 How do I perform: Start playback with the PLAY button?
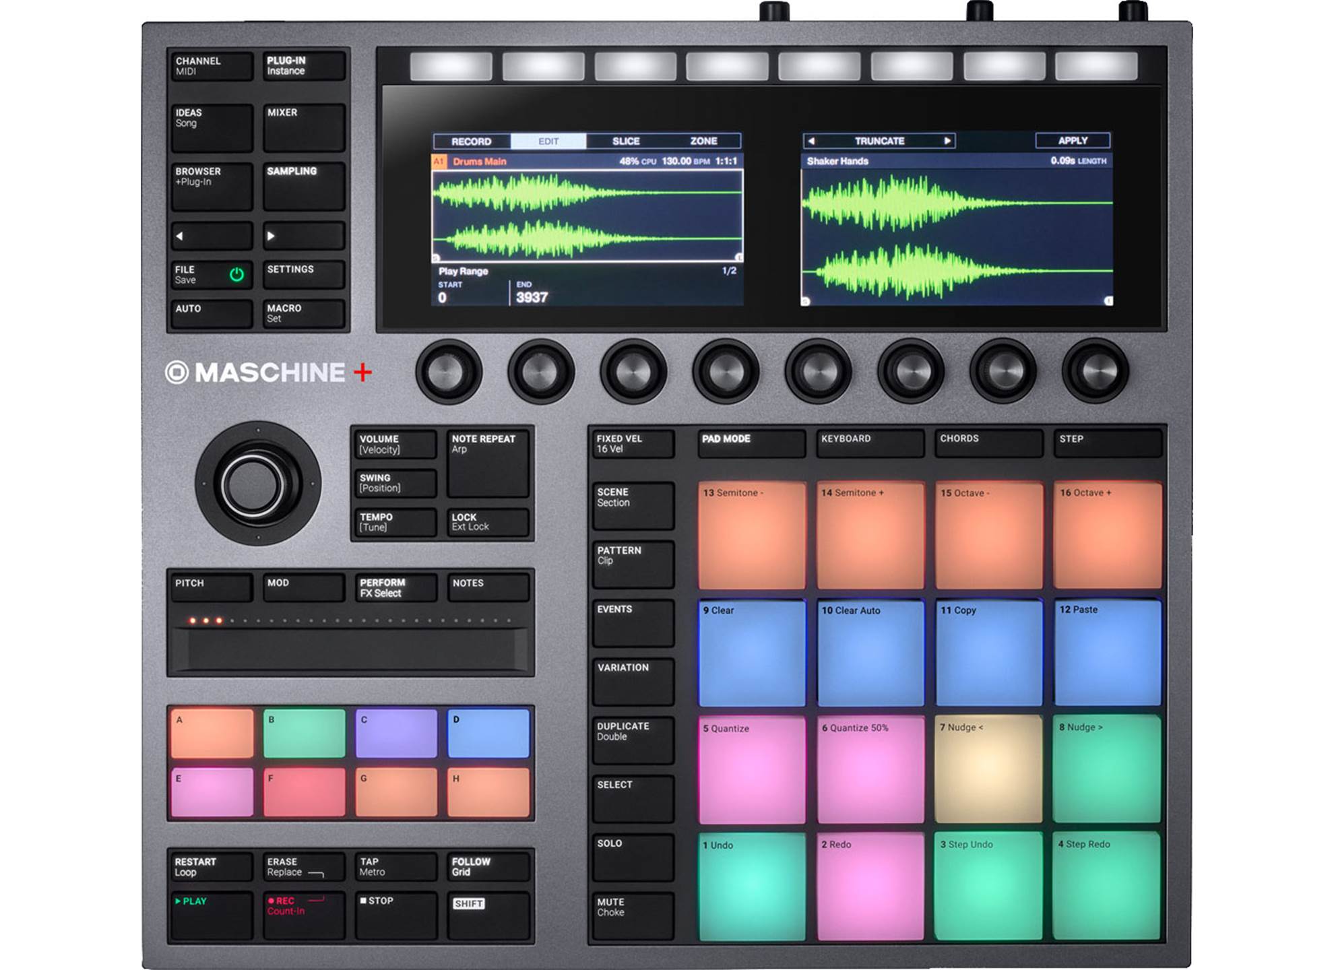tap(212, 915)
